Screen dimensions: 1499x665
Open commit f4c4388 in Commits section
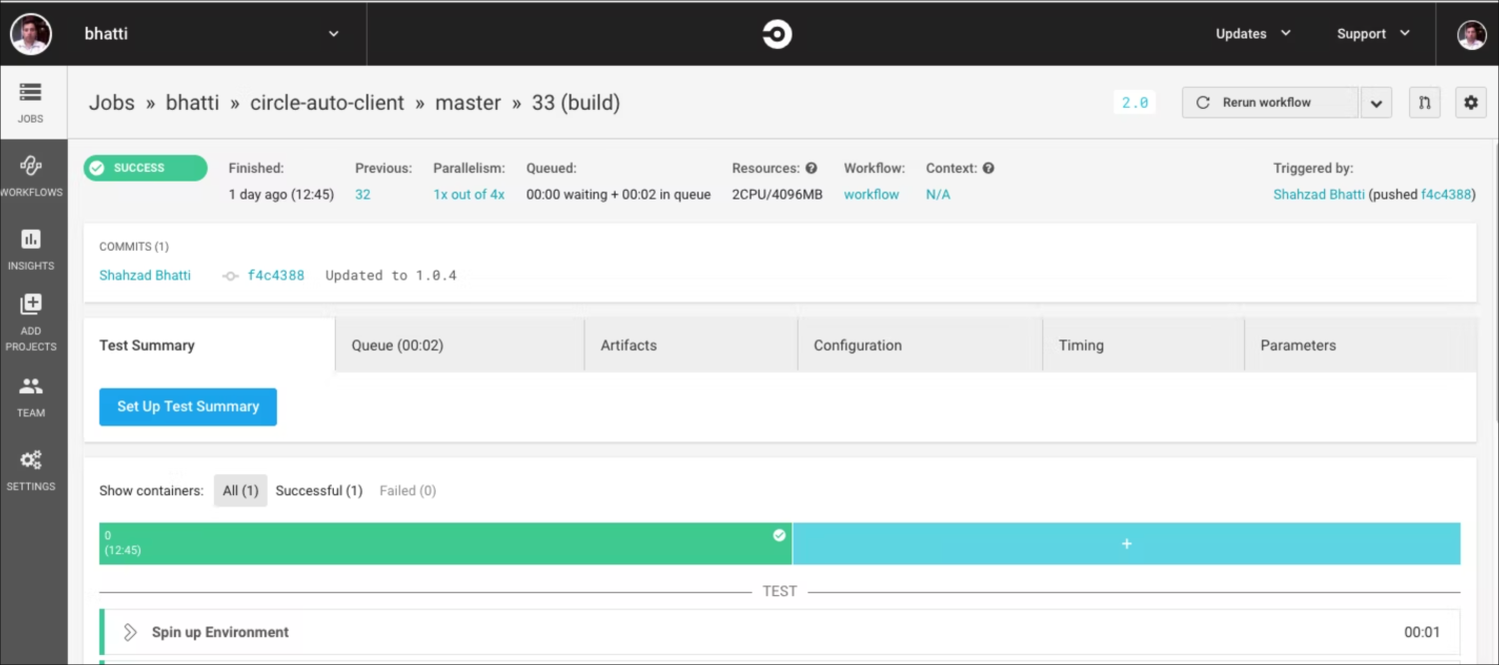click(276, 276)
